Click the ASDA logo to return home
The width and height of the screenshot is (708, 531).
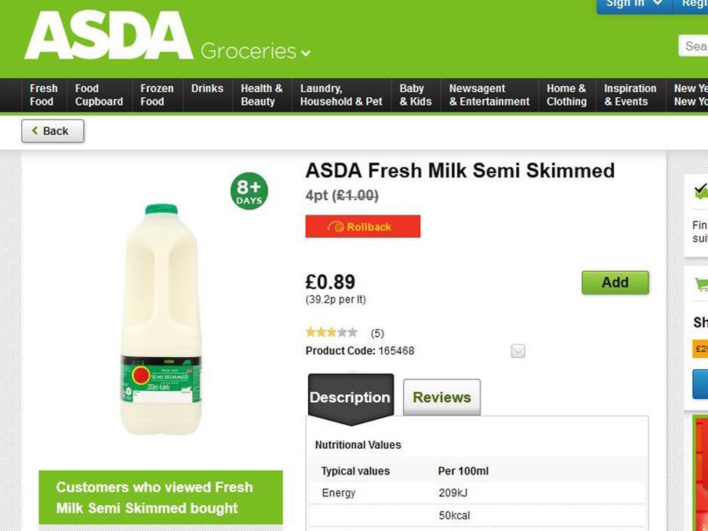click(x=105, y=38)
